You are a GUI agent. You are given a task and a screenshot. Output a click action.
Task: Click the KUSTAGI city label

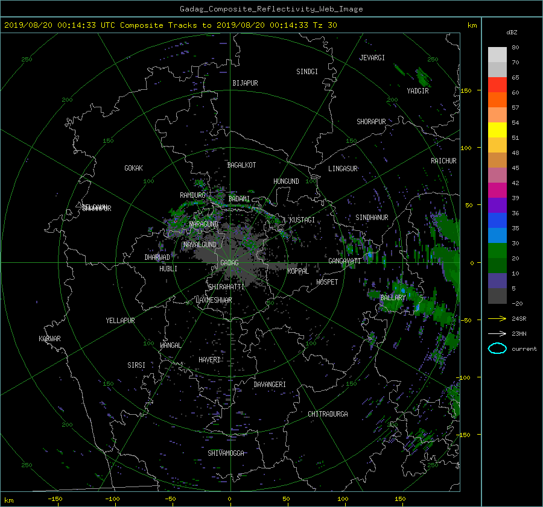click(302, 220)
